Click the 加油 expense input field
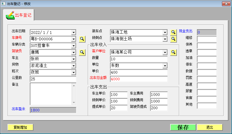Viewport: 232px width, 134px height. point(207,59)
